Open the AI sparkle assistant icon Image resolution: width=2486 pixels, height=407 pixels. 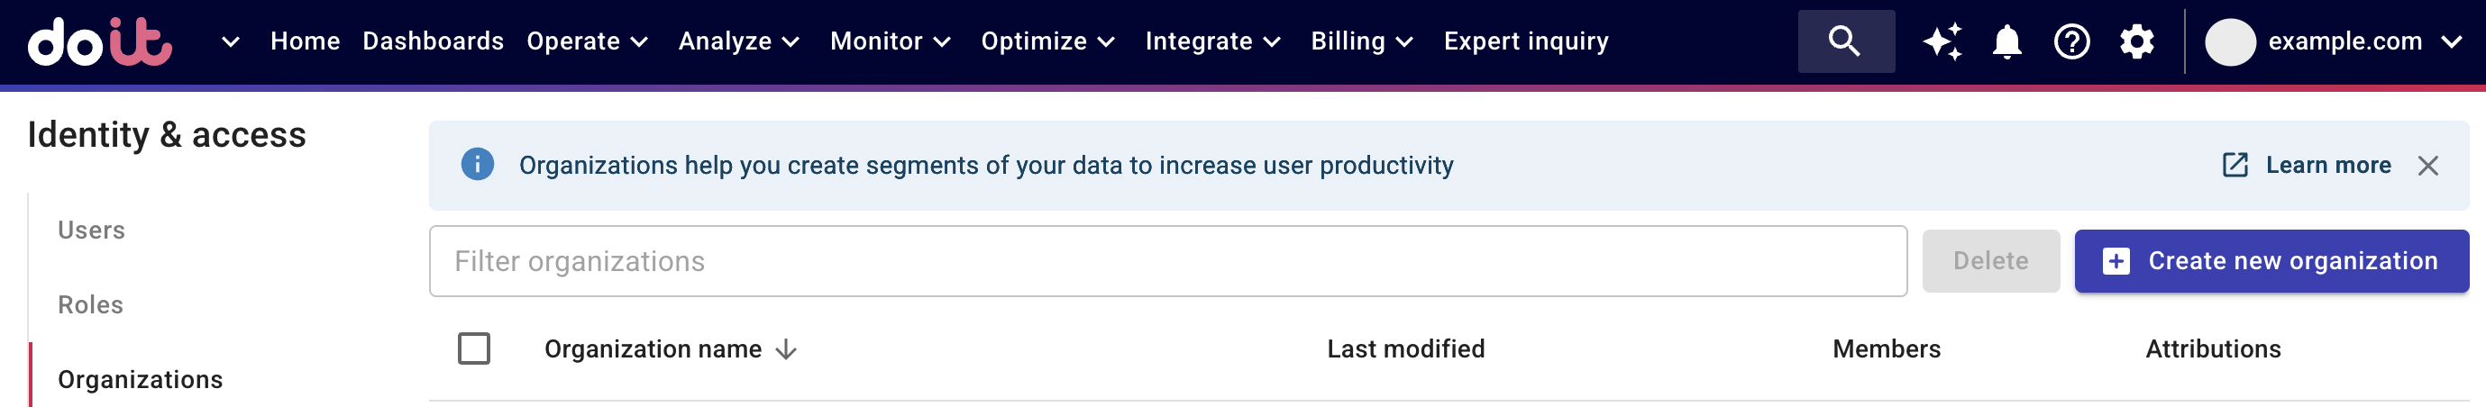click(x=1942, y=41)
